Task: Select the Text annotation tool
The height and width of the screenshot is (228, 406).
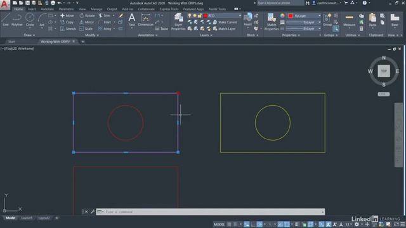Action: tap(132, 20)
